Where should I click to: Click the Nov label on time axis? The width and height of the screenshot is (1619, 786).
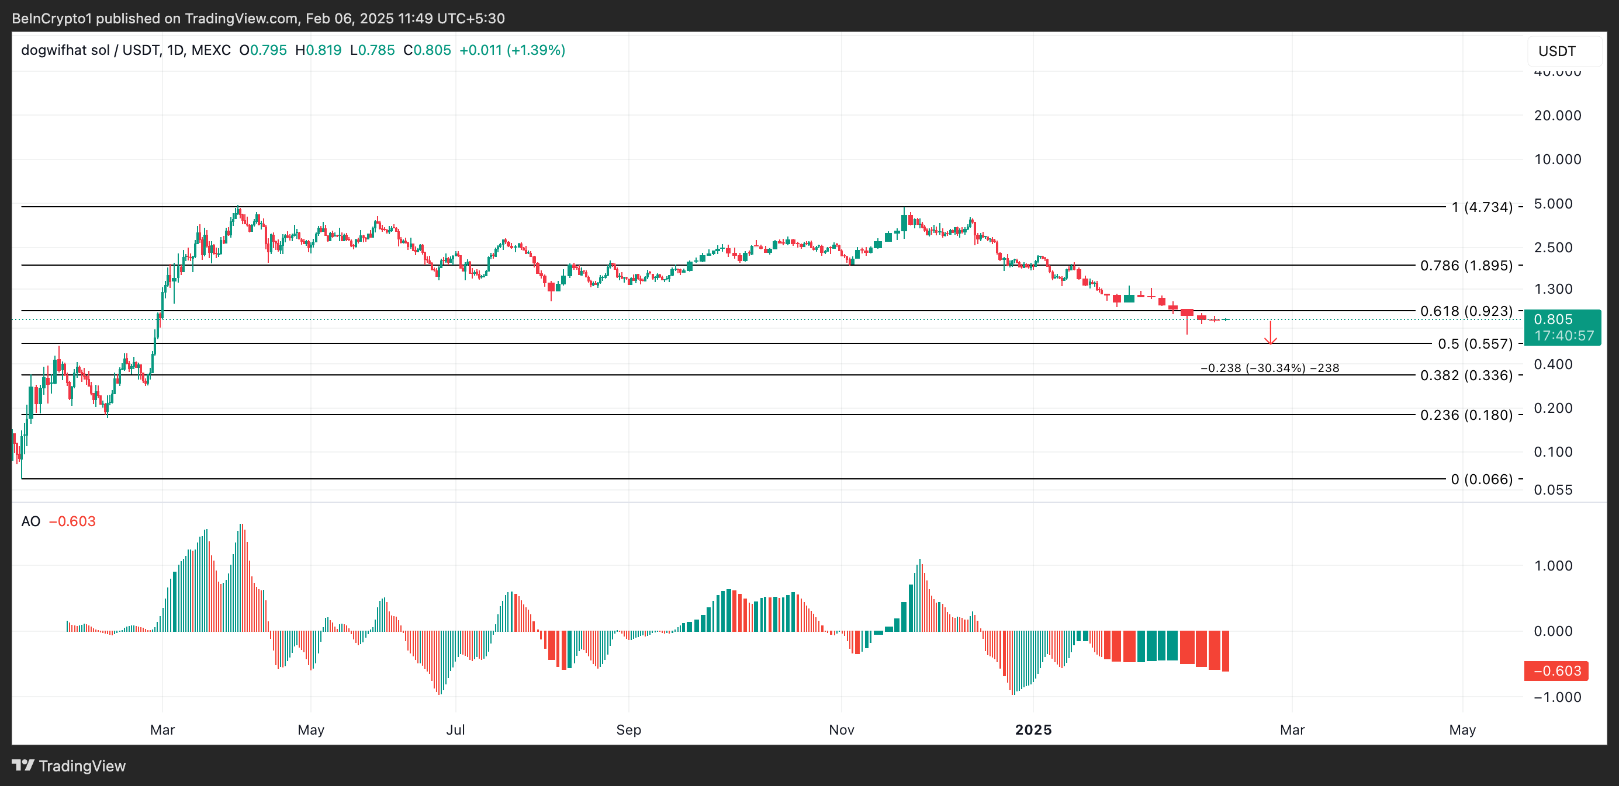tap(841, 729)
